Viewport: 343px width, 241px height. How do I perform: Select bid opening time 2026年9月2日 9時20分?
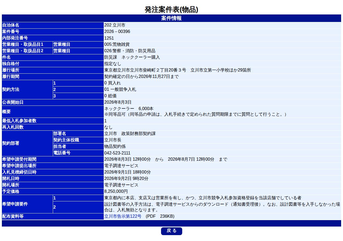[126, 179]
